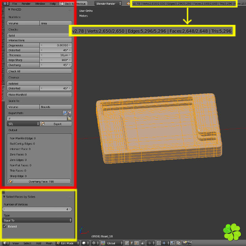Screen dimensions: 246x246
Task: Open the View menu in viewport header
Action: pyautogui.click(x=15, y=243)
